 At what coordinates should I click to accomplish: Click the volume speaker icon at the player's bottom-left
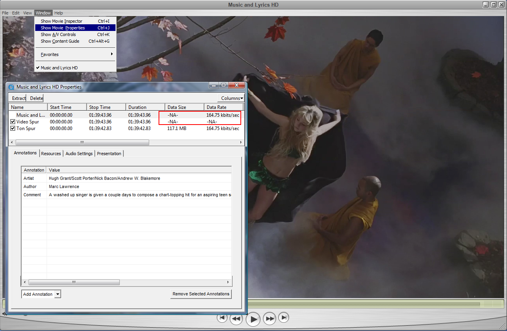coord(4,314)
